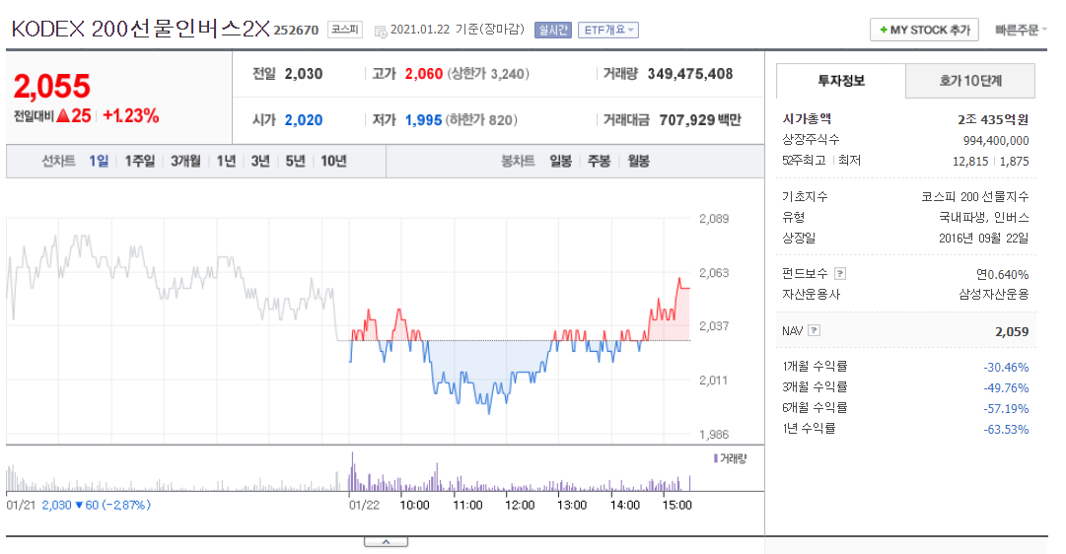Click the 15:00 time axis label
The height and width of the screenshot is (554, 1066).
(677, 505)
